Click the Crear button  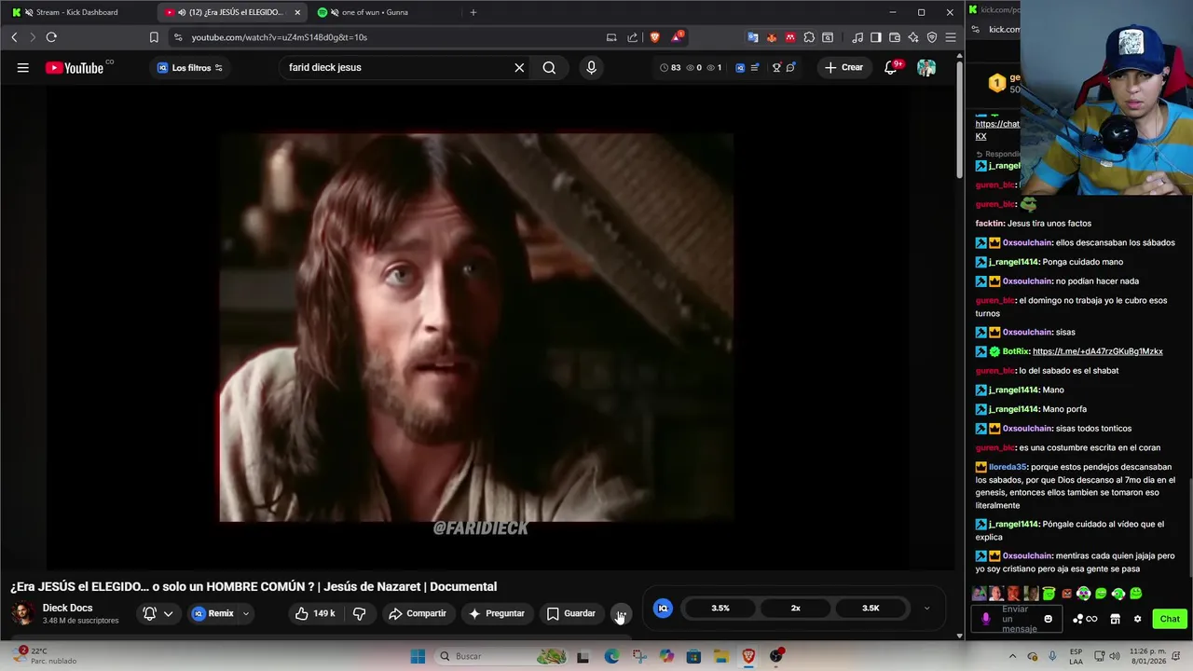(x=843, y=67)
